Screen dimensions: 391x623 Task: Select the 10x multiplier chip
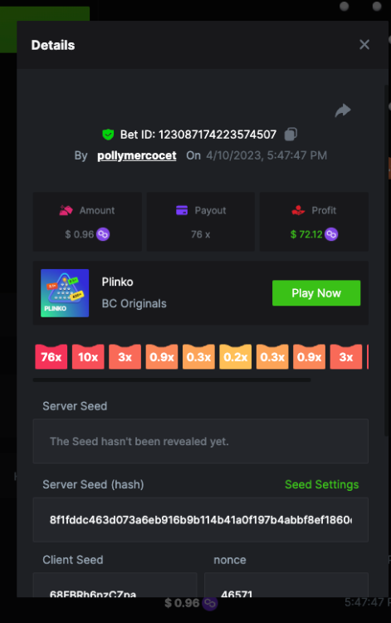[x=88, y=356]
